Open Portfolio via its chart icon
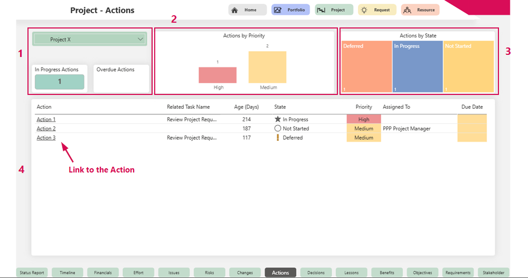 tap(278, 10)
